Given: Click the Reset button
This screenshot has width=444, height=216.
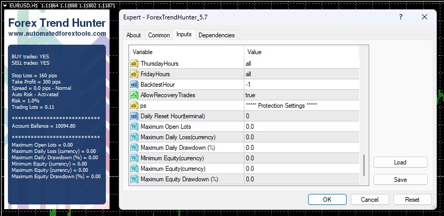Looking at the screenshot, I should (x=412, y=199).
